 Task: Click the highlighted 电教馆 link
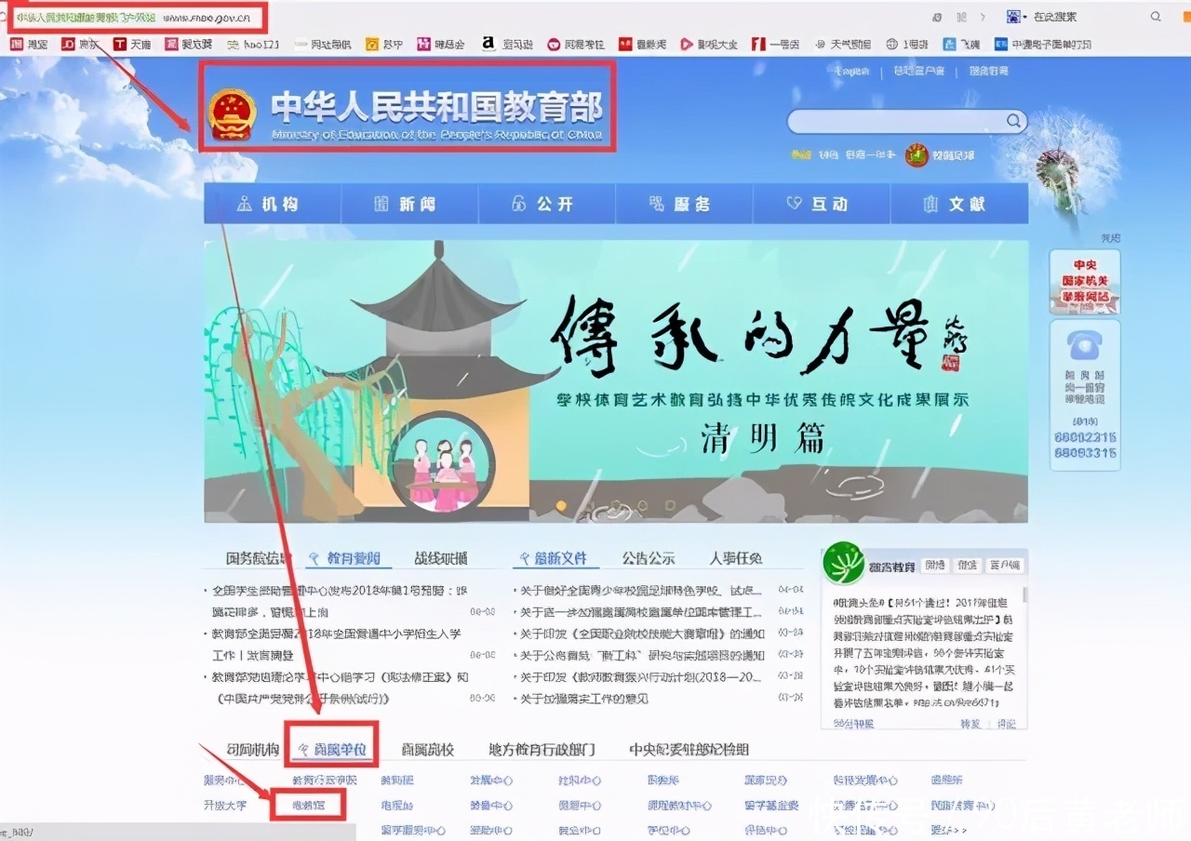coord(308,806)
